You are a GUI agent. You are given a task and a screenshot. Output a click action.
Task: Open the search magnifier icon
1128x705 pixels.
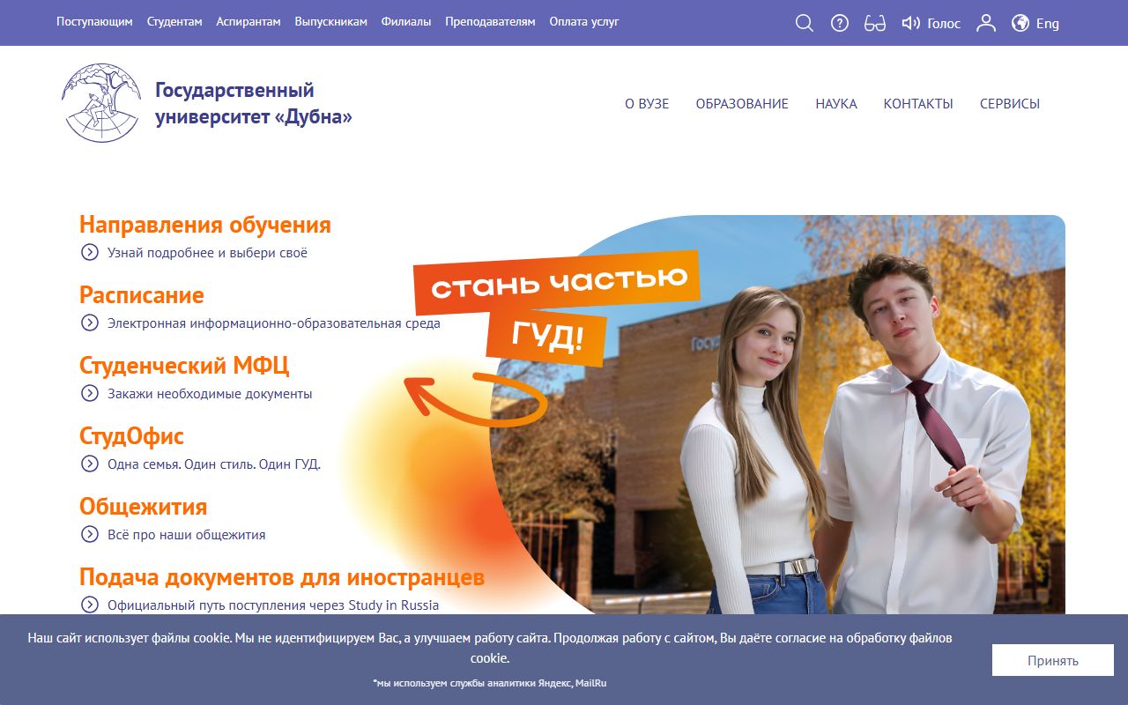click(x=804, y=23)
